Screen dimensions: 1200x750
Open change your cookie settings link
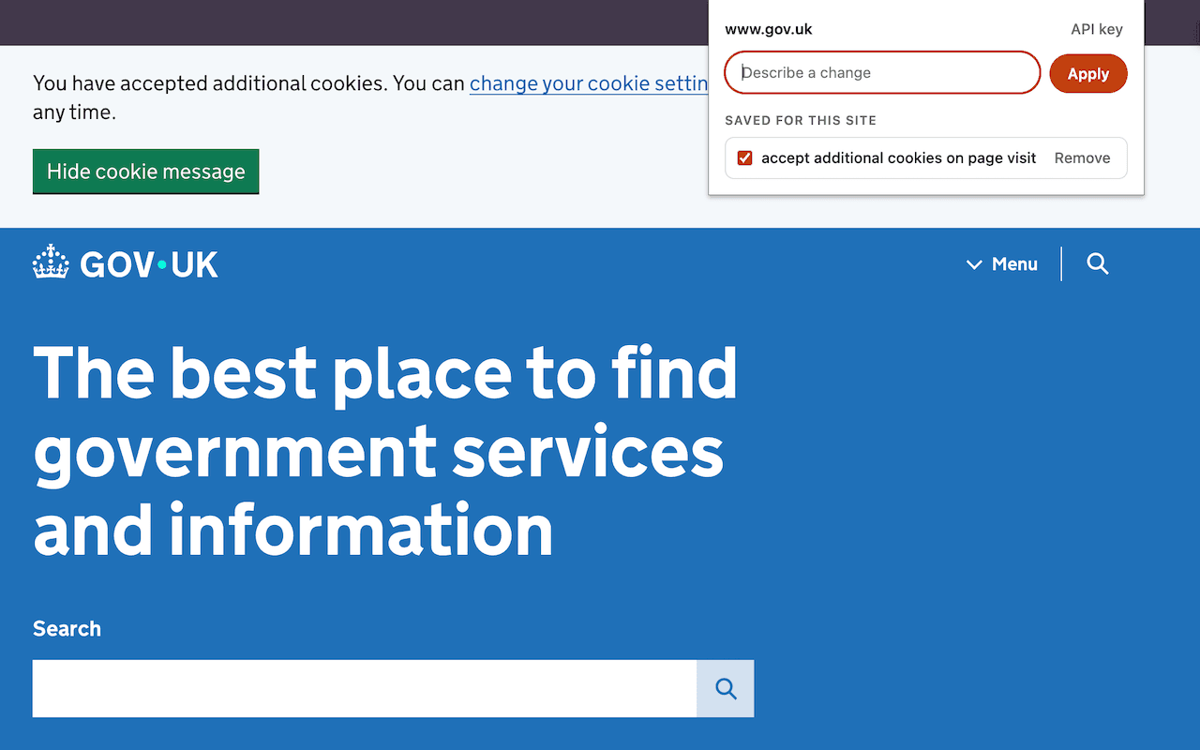(589, 83)
